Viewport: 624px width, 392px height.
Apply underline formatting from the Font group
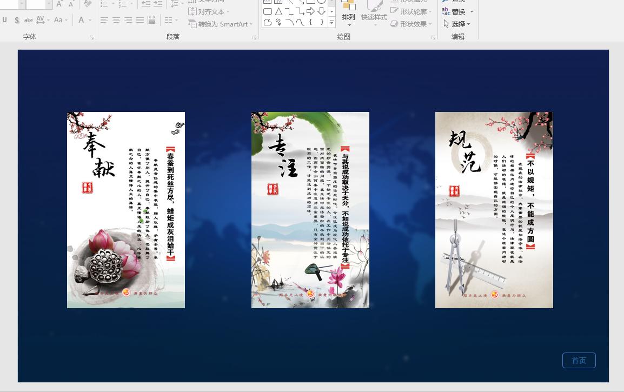point(4,20)
